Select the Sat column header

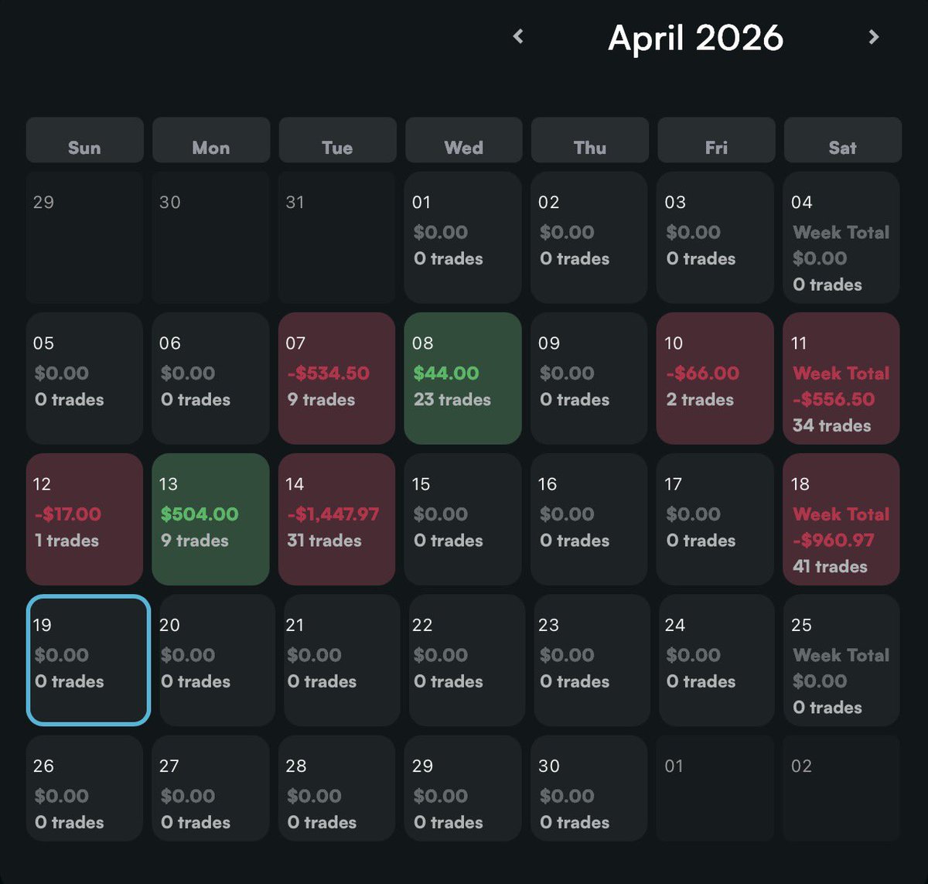(842, 140)
